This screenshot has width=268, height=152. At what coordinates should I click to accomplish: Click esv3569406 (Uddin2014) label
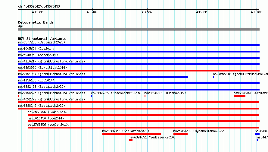point(48,112)
